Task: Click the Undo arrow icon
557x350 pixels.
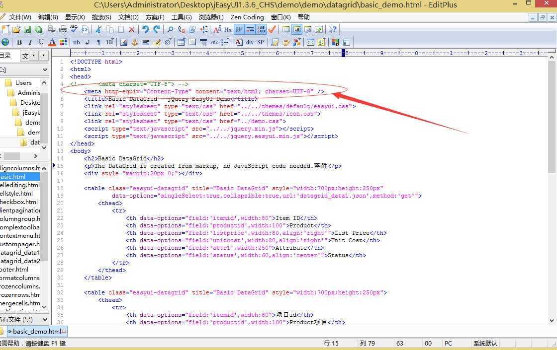Action: (x=145, y=29)
